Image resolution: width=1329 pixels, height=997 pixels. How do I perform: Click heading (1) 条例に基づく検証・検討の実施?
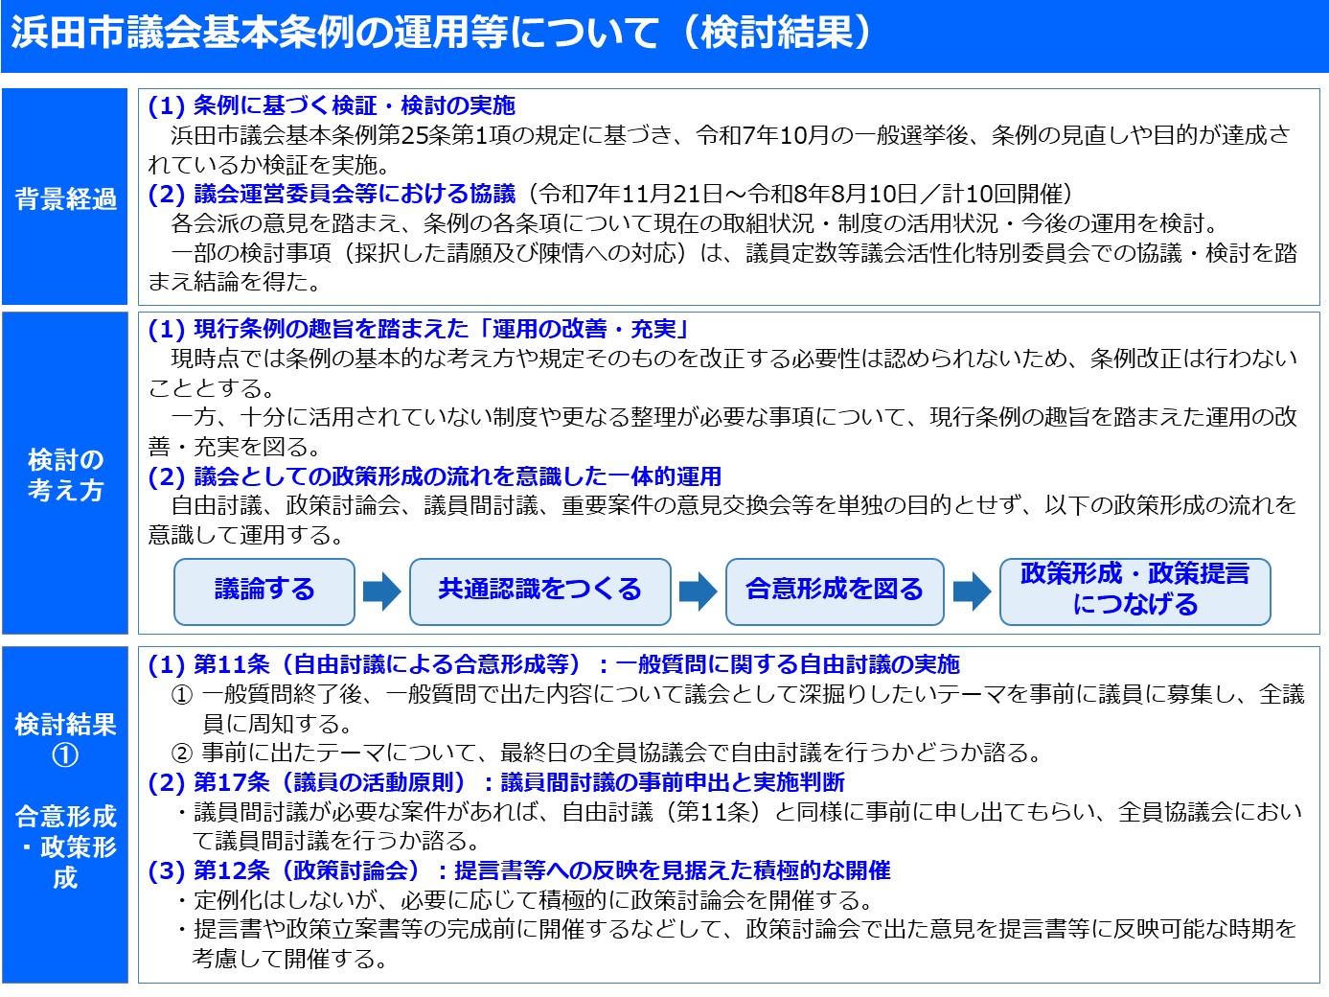pos(332,105)
